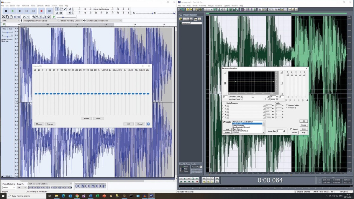Click the 1k band slider in Graphic EQ
The image size is (354, 199).
(x=99, y=94)
